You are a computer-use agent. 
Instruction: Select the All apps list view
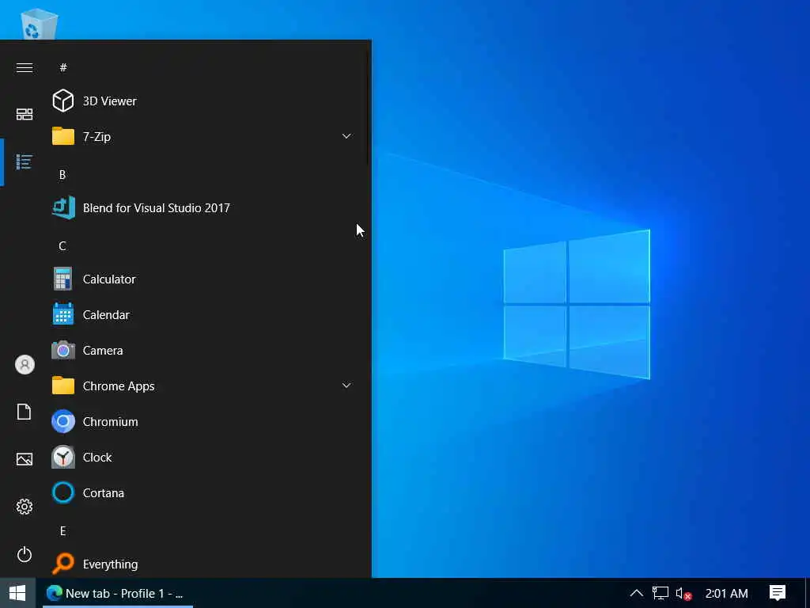tap(25, 161)
